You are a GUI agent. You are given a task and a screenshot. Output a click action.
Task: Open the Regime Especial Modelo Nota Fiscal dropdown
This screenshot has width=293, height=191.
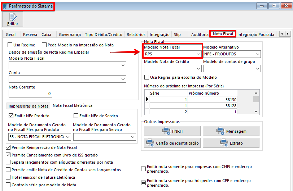[67, 65]
